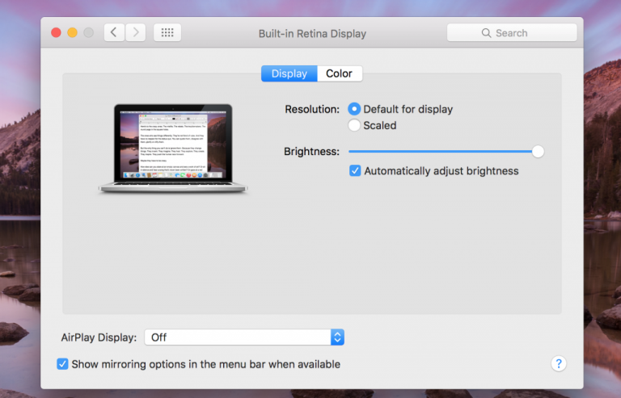Select the Display tab

[x=289, y=73]
